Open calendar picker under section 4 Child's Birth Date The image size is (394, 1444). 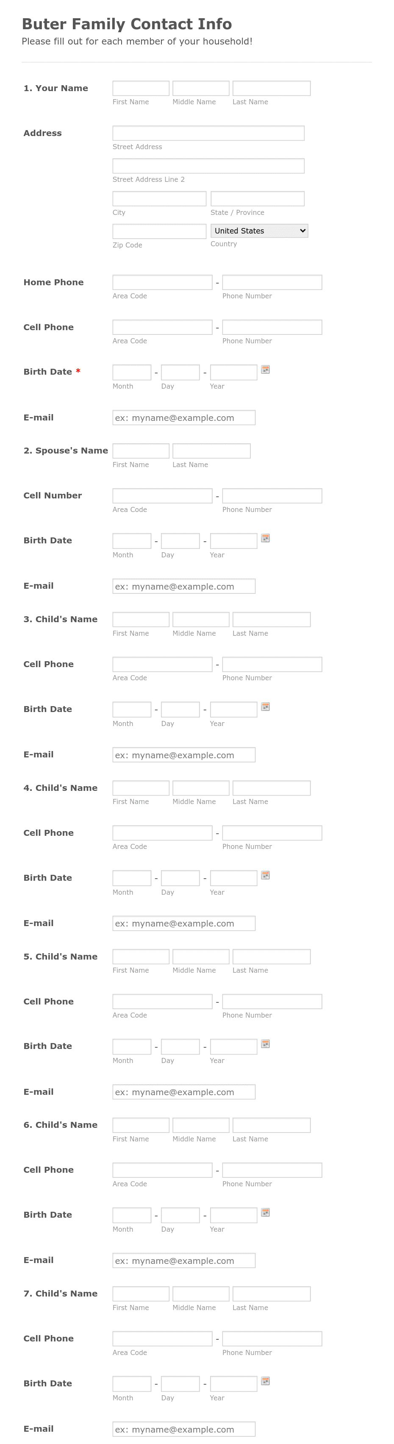click(x=264, y=875)
